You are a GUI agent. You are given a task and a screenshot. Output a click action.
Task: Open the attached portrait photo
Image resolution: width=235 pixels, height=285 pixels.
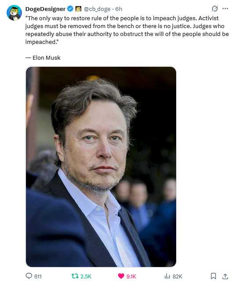pyautogui.click(x=101, y=167)
